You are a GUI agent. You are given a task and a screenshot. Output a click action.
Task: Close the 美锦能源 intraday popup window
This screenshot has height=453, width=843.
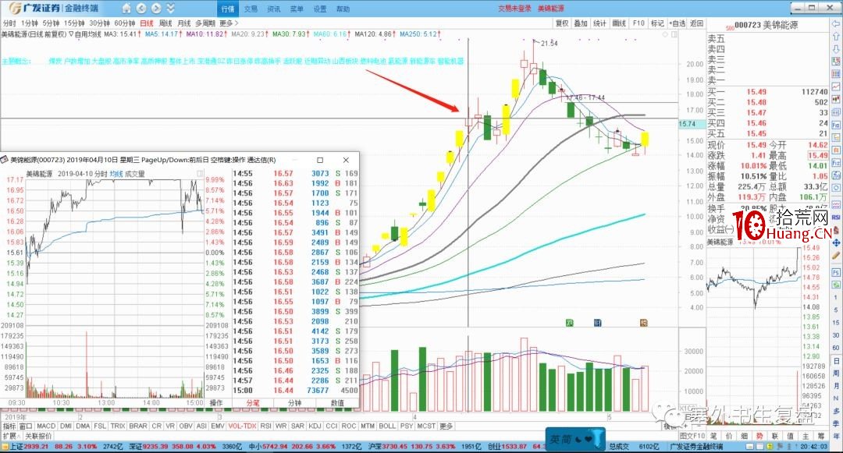[347, 160]
